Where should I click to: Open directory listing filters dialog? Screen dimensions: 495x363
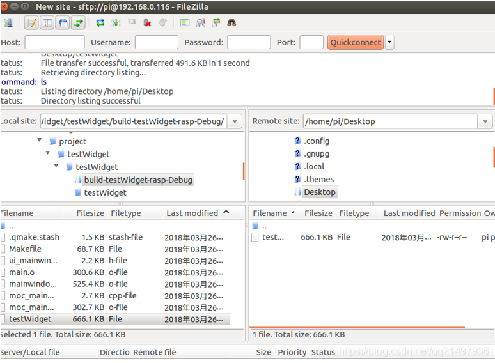coord(185,23)
